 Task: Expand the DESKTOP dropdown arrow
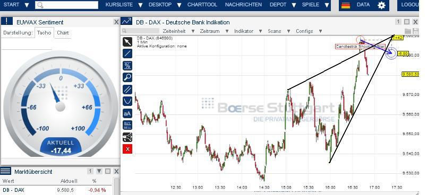[x=179, y=5]
